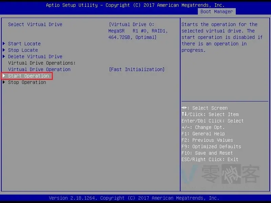Change the Fast Initialization option value

137,69
